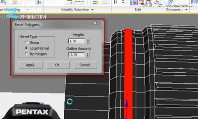Open the Edit ribbon panel label
198x119 pixels.
(138, 10)
